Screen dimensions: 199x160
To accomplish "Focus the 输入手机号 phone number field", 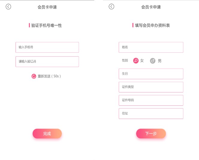I will click(47, 47).
